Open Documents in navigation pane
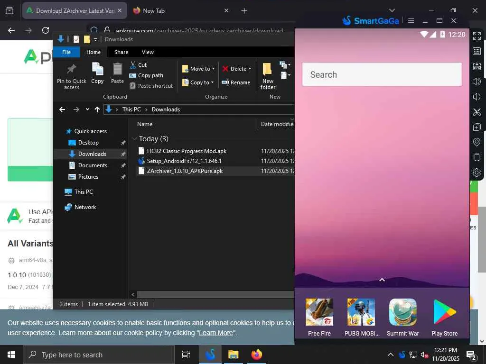Image resolution: width=486 pixels, height=364 pixels. [93, 165]
